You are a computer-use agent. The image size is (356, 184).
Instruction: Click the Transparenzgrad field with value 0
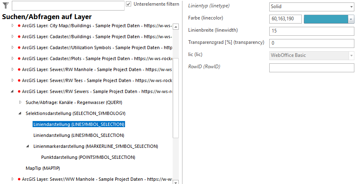[x=312, y=43]
